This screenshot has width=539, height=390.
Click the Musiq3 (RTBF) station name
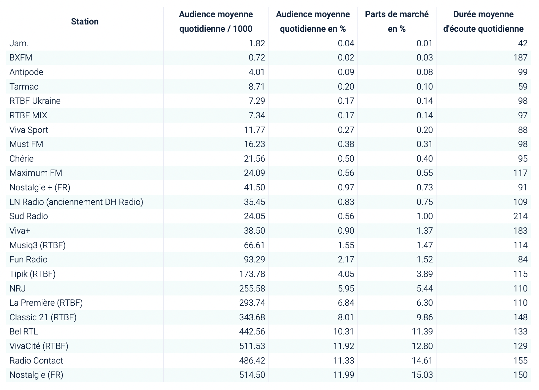[x=37, y=245]
